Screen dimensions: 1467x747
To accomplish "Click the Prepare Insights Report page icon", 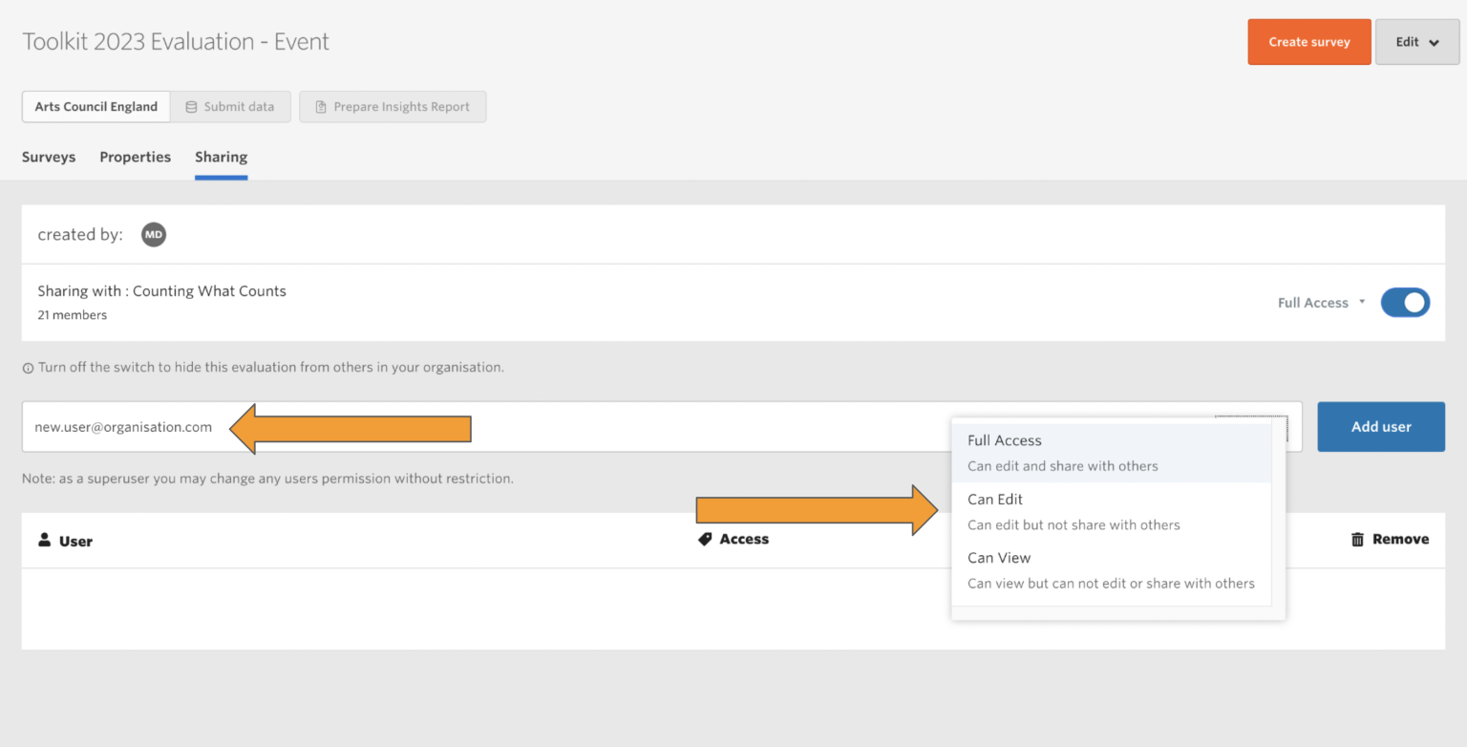I will click(x=320, y=106).
